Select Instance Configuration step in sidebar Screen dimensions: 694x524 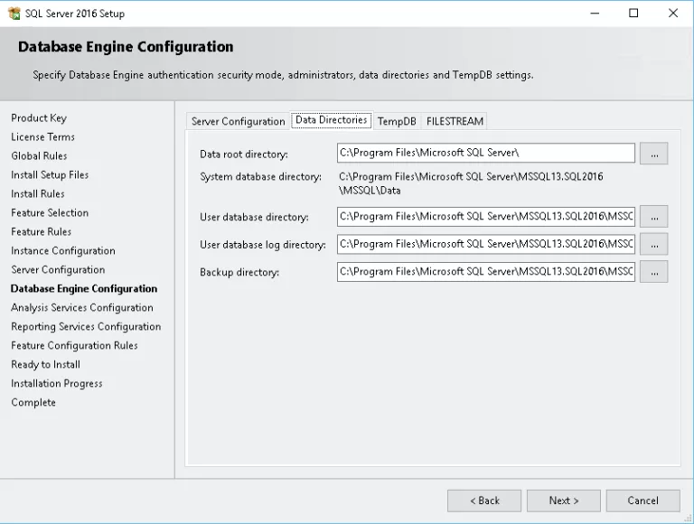[x=63, y=251]
